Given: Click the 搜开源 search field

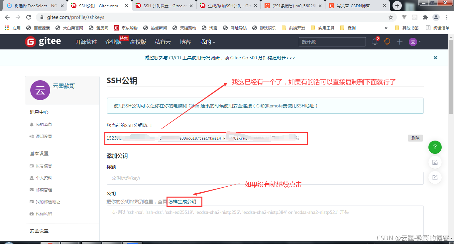Looking at the screenshot, I should (x=332, y=42).
